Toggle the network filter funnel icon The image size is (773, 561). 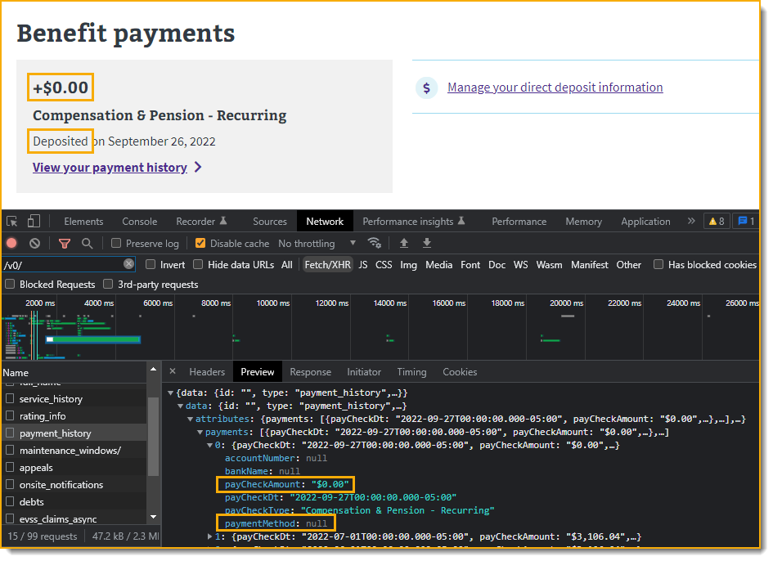(65, 244)
